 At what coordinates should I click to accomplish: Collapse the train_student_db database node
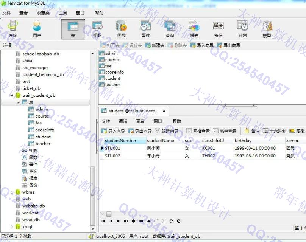point(12,95)
